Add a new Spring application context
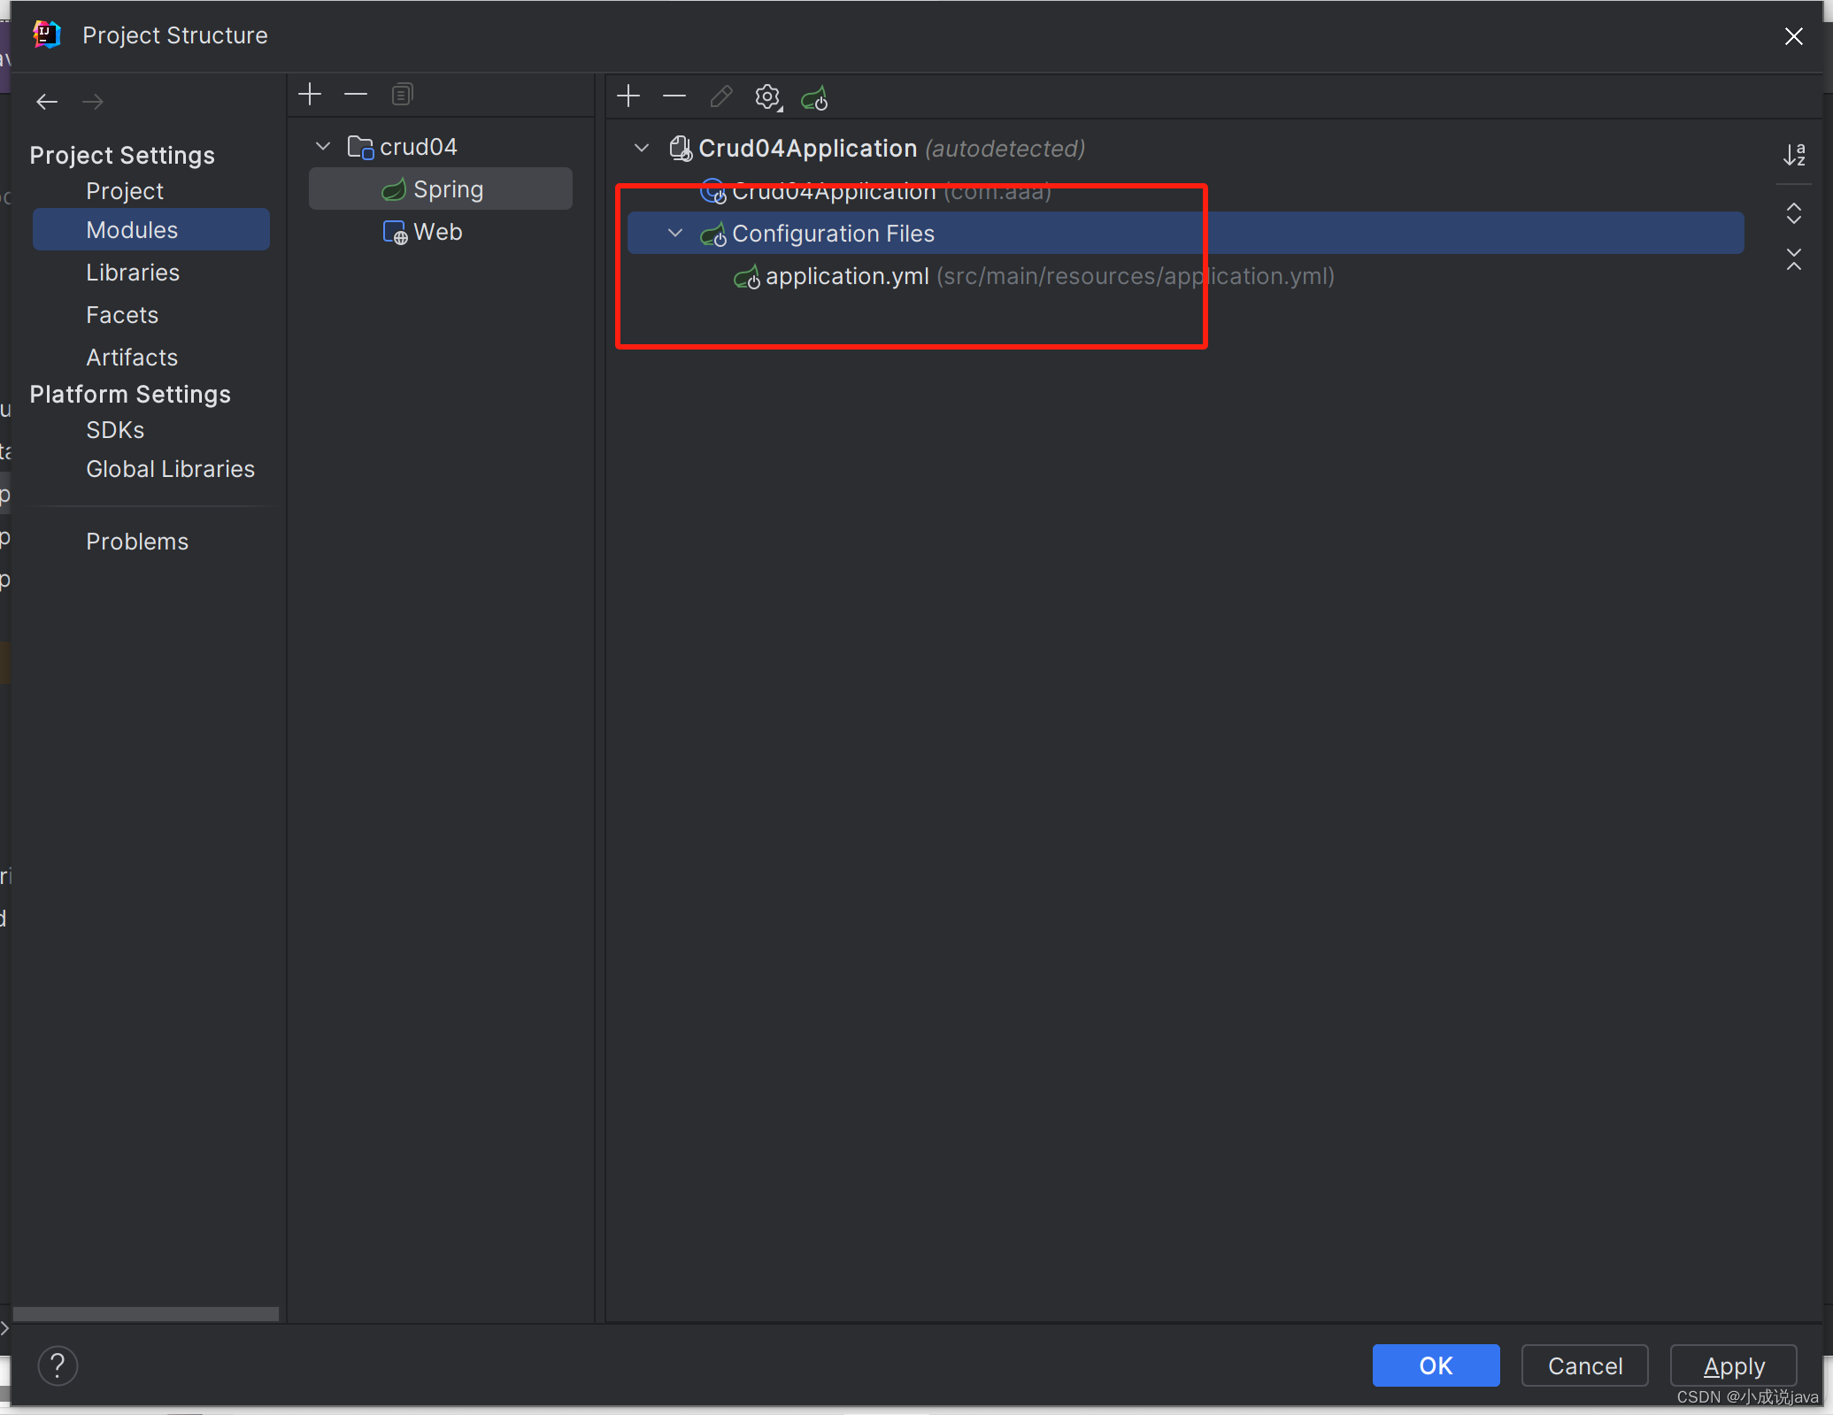The height and width of the screenshot is (1415, 1833). click(x=628, y=96)
